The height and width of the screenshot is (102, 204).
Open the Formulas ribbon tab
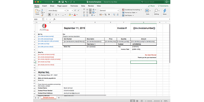[74, 6]
